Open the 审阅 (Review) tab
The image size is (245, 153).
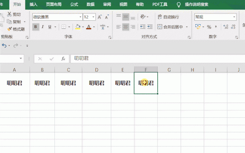pos(107,5)
